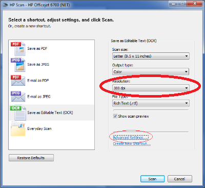
Task: Open the Advanced Settings link
Action: point(131,138)
